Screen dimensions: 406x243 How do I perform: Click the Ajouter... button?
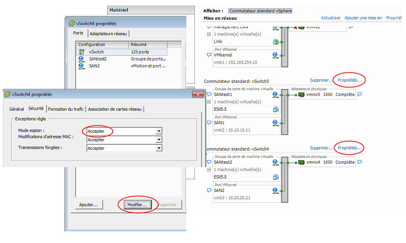click(89, 205)
